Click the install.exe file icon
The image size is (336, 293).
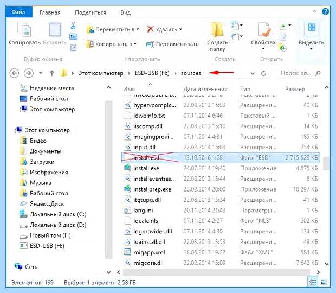(127, 168)
